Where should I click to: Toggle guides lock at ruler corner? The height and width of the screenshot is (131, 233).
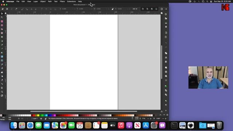pyautogui.click(x=5, y=13)
